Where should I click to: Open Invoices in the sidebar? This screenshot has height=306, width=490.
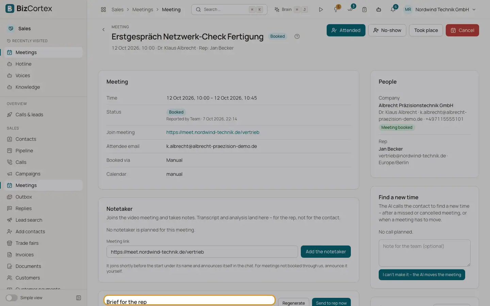click(44, 255)
